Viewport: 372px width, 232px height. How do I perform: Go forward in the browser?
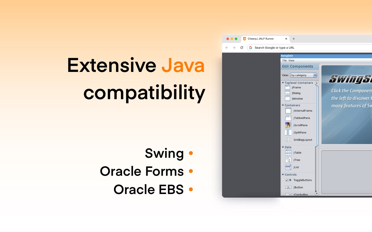tap(234, 48)
